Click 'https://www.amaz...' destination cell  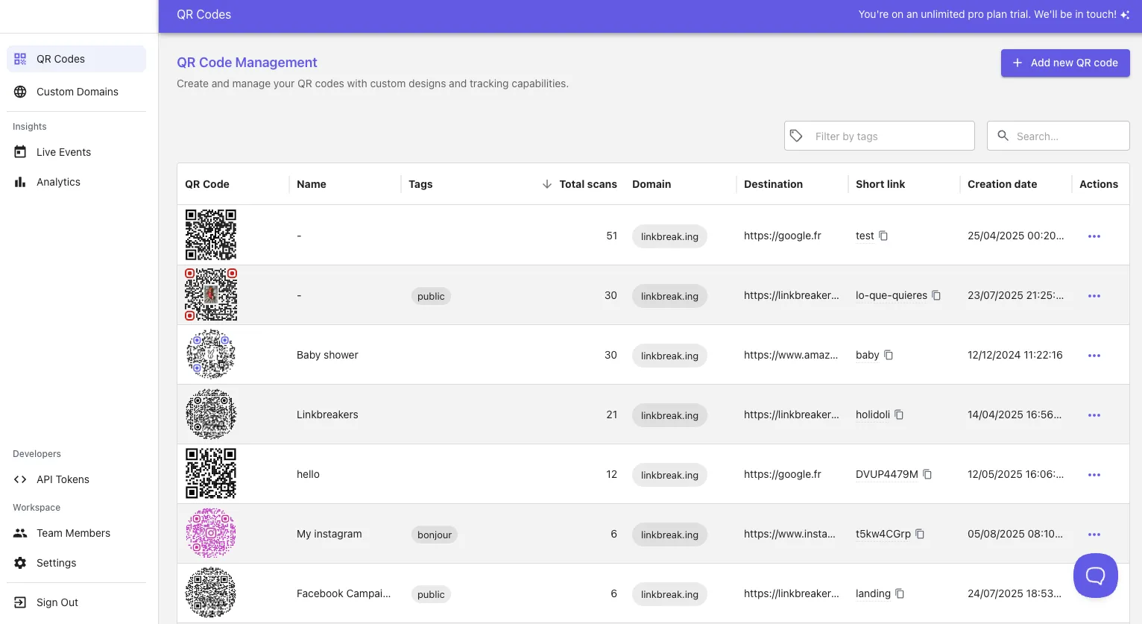(791, 355)
